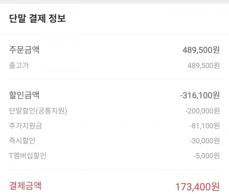
Task: Click the -200,000원 discount amount
Action: click(202, 111)
